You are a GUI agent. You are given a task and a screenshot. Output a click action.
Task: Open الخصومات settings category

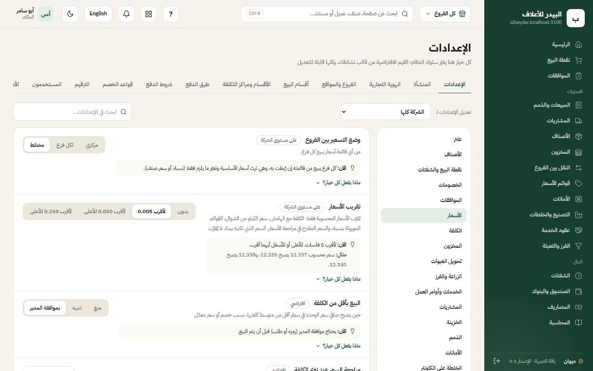(x=423, y=185)
